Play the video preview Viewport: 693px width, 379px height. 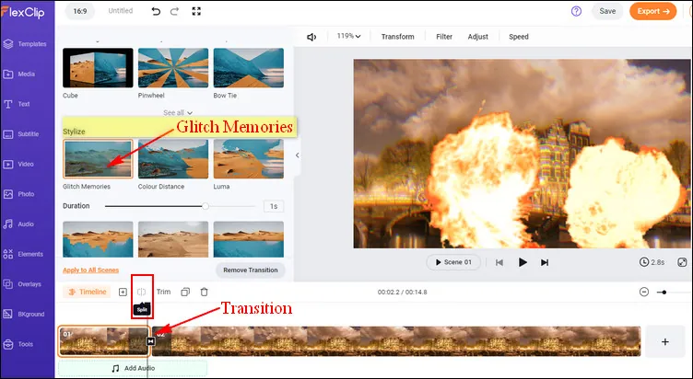523,262
